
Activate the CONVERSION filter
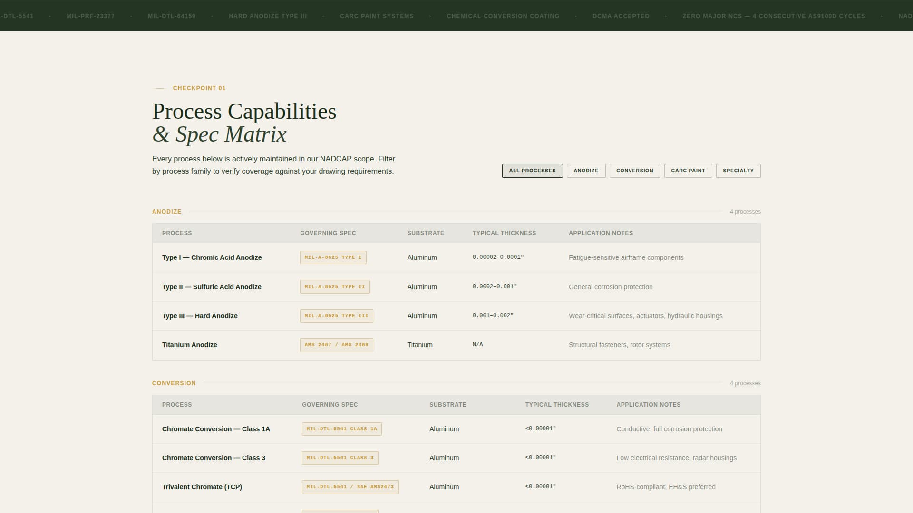[635, 171]
